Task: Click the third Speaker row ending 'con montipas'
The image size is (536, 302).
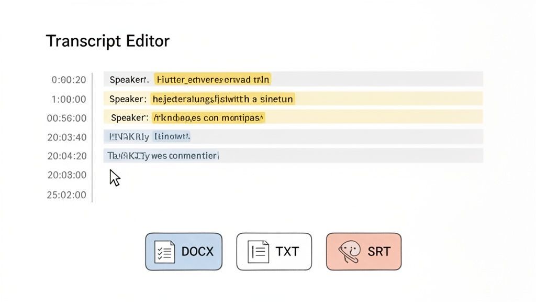Action: pos(209,117)
